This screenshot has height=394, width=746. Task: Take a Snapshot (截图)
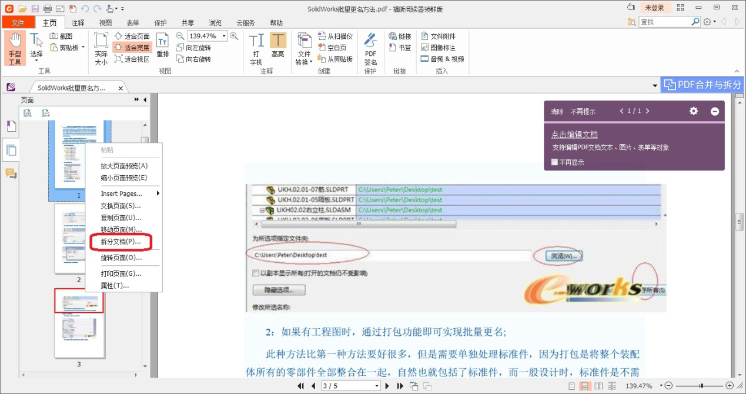click(62, 36)
